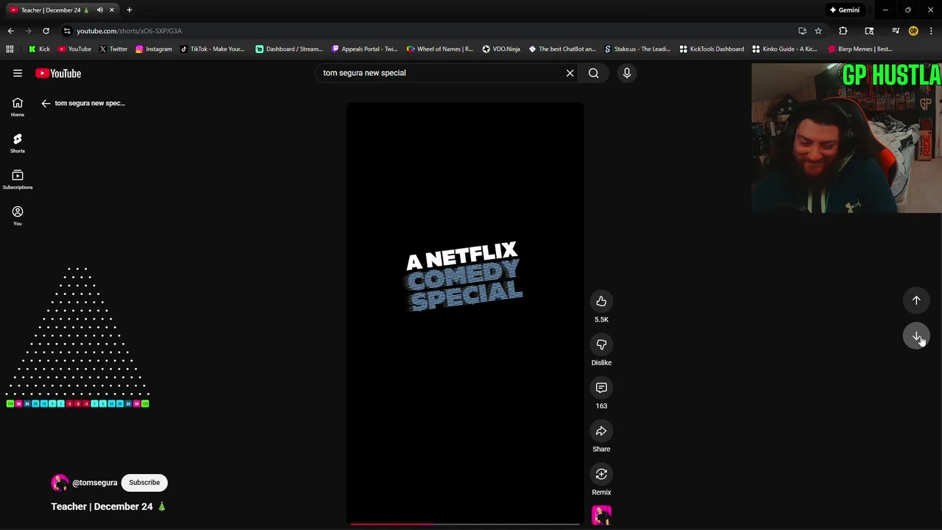The width and height of the screenshot is (942, 530).
Task: Open The best ChatBot bookmark
Action: [x=562, y=49]
